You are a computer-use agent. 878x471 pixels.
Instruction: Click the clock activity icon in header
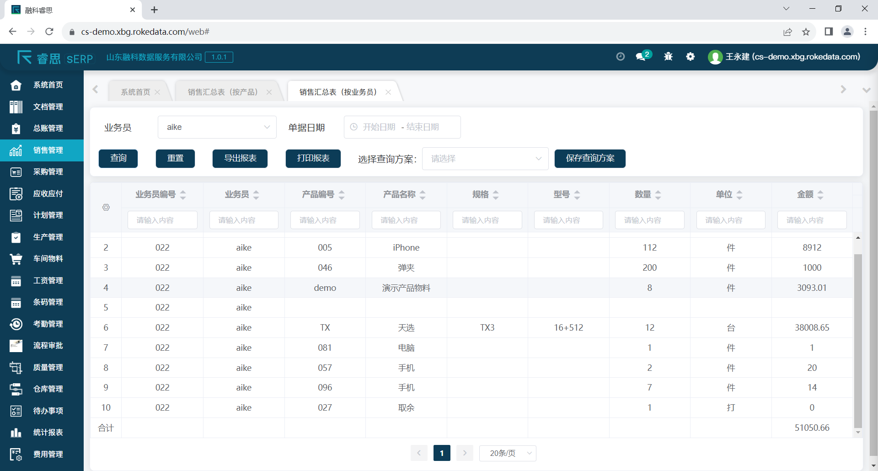pyautogui.click(x=620, y=57)
